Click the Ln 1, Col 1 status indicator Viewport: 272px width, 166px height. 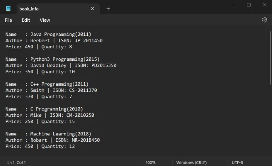click(17, 162)
